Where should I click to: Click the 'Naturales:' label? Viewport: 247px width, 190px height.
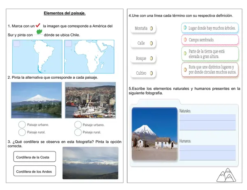click(x=185, y=111)
